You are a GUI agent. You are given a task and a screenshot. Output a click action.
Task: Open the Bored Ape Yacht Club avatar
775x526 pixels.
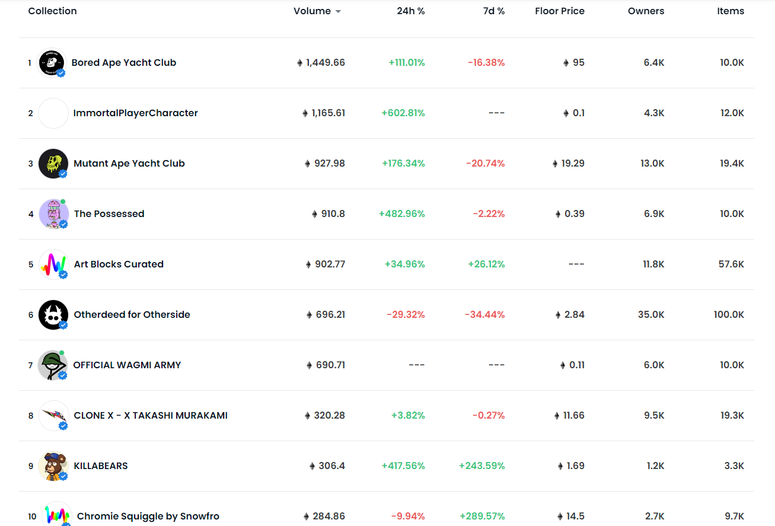[52, 63]
